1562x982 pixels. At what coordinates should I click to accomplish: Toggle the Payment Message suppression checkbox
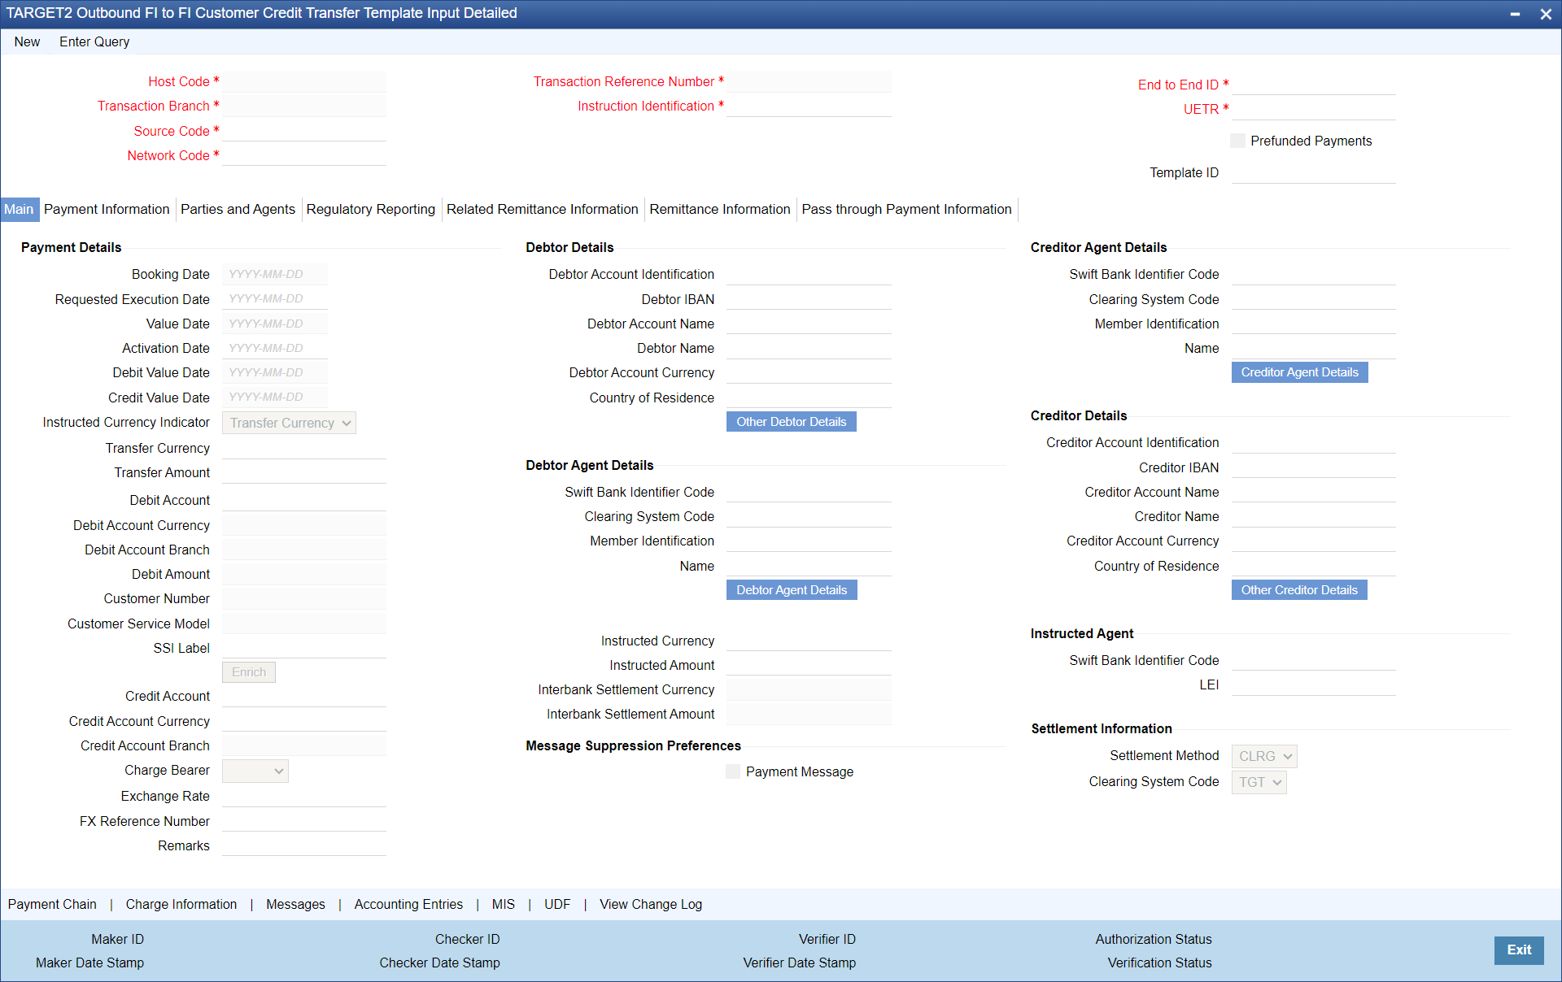[733, 771]
